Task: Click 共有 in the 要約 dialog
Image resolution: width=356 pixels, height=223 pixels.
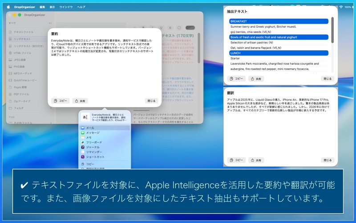Action: pos(80,101)
